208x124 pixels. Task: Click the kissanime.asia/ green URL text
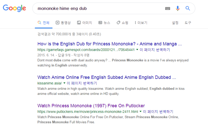pyautogui.click(x=50, y=83)
